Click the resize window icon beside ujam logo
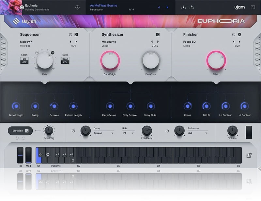The height and width of the screenshot is (201, 261). [x=253, y=7]
